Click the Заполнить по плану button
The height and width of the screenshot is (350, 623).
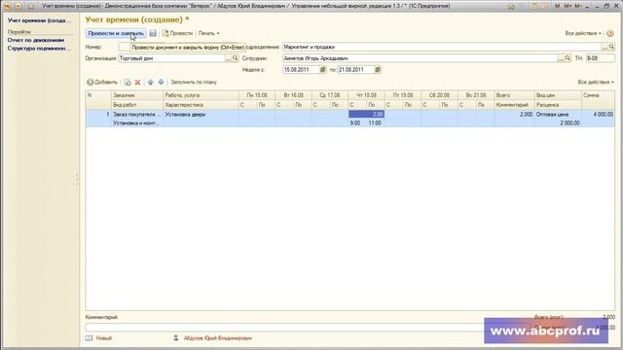(194, 82)
